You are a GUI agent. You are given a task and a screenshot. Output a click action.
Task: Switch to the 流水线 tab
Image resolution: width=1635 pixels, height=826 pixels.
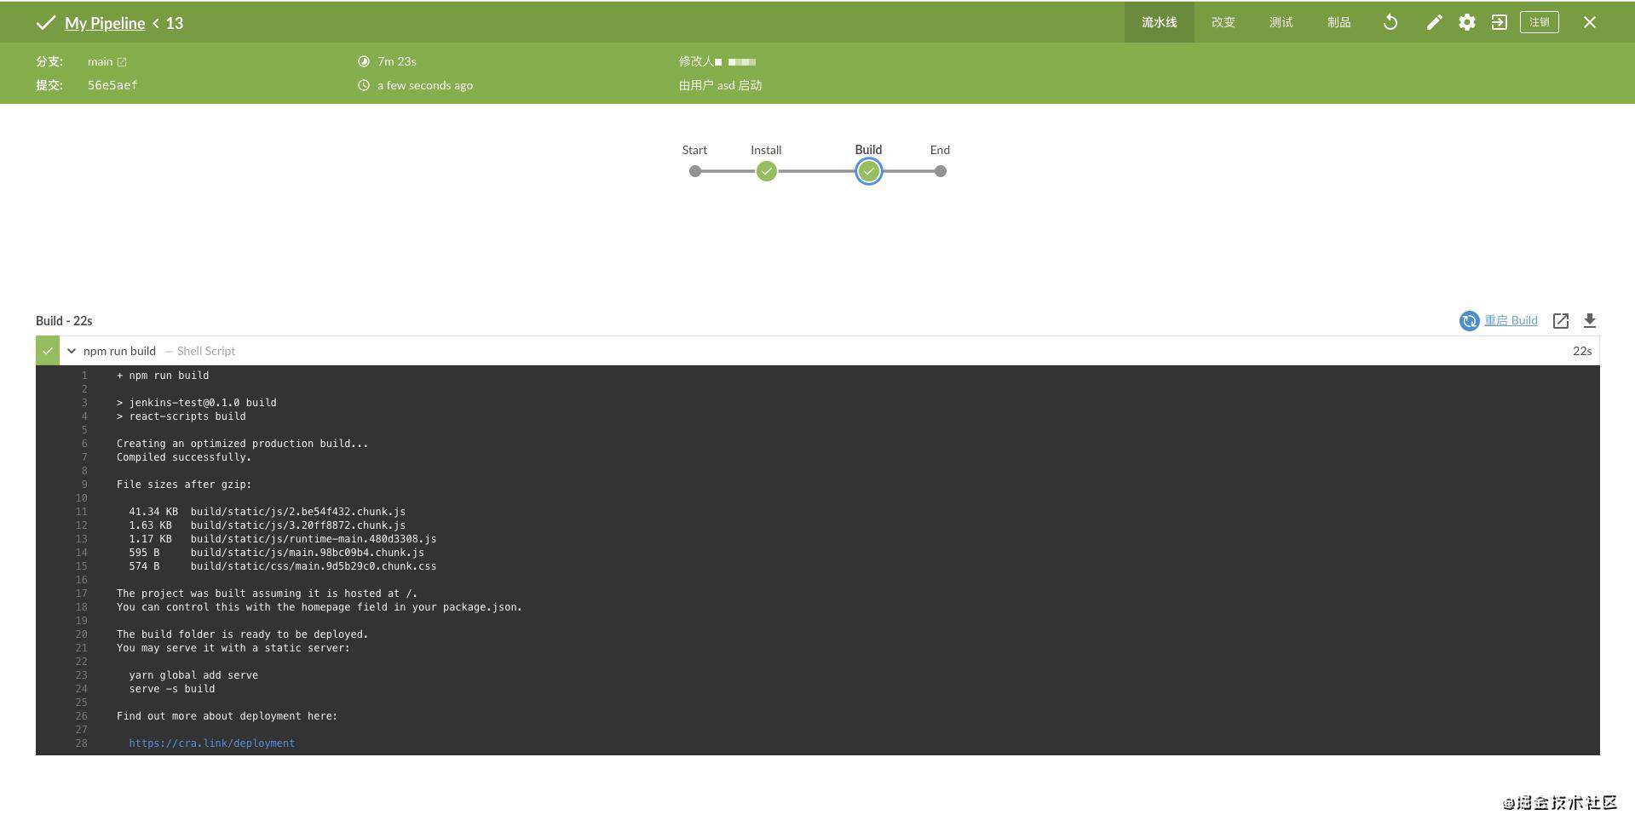pyautogui.click(x=1159, y=22)
